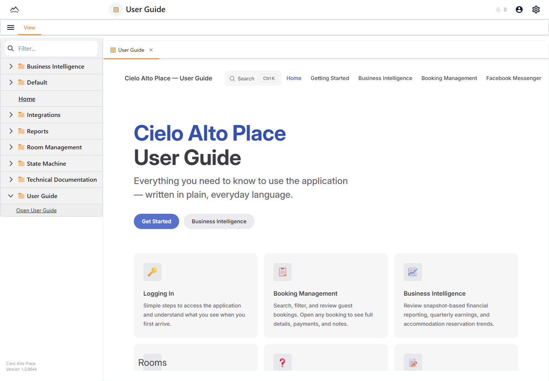Select the Room Management tree label
The width and height of the screenshot is (549, 381).
(54, 147)
